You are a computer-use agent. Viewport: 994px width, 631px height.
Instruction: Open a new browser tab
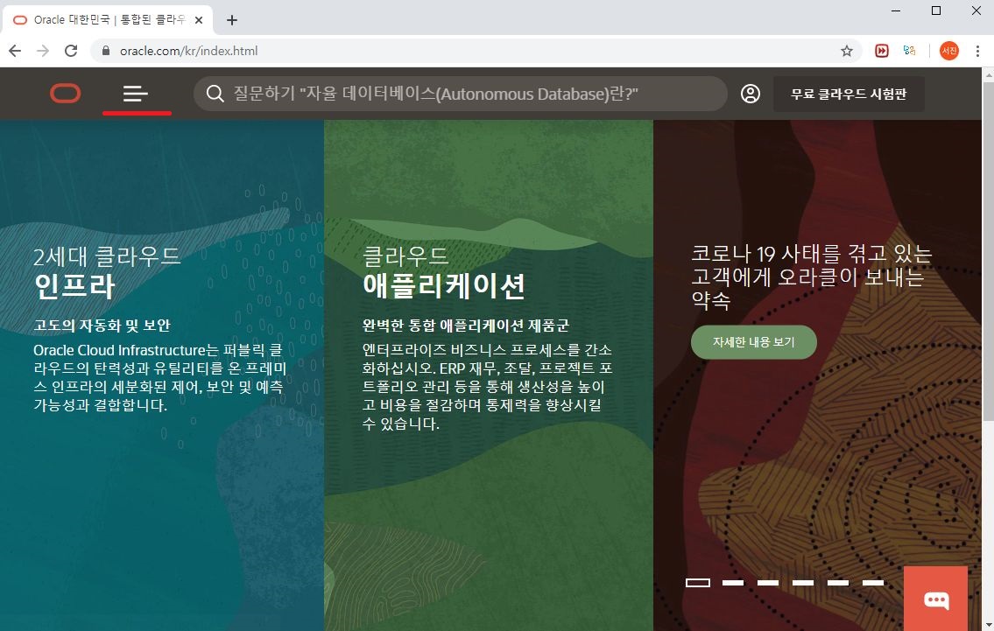point(232,20)
